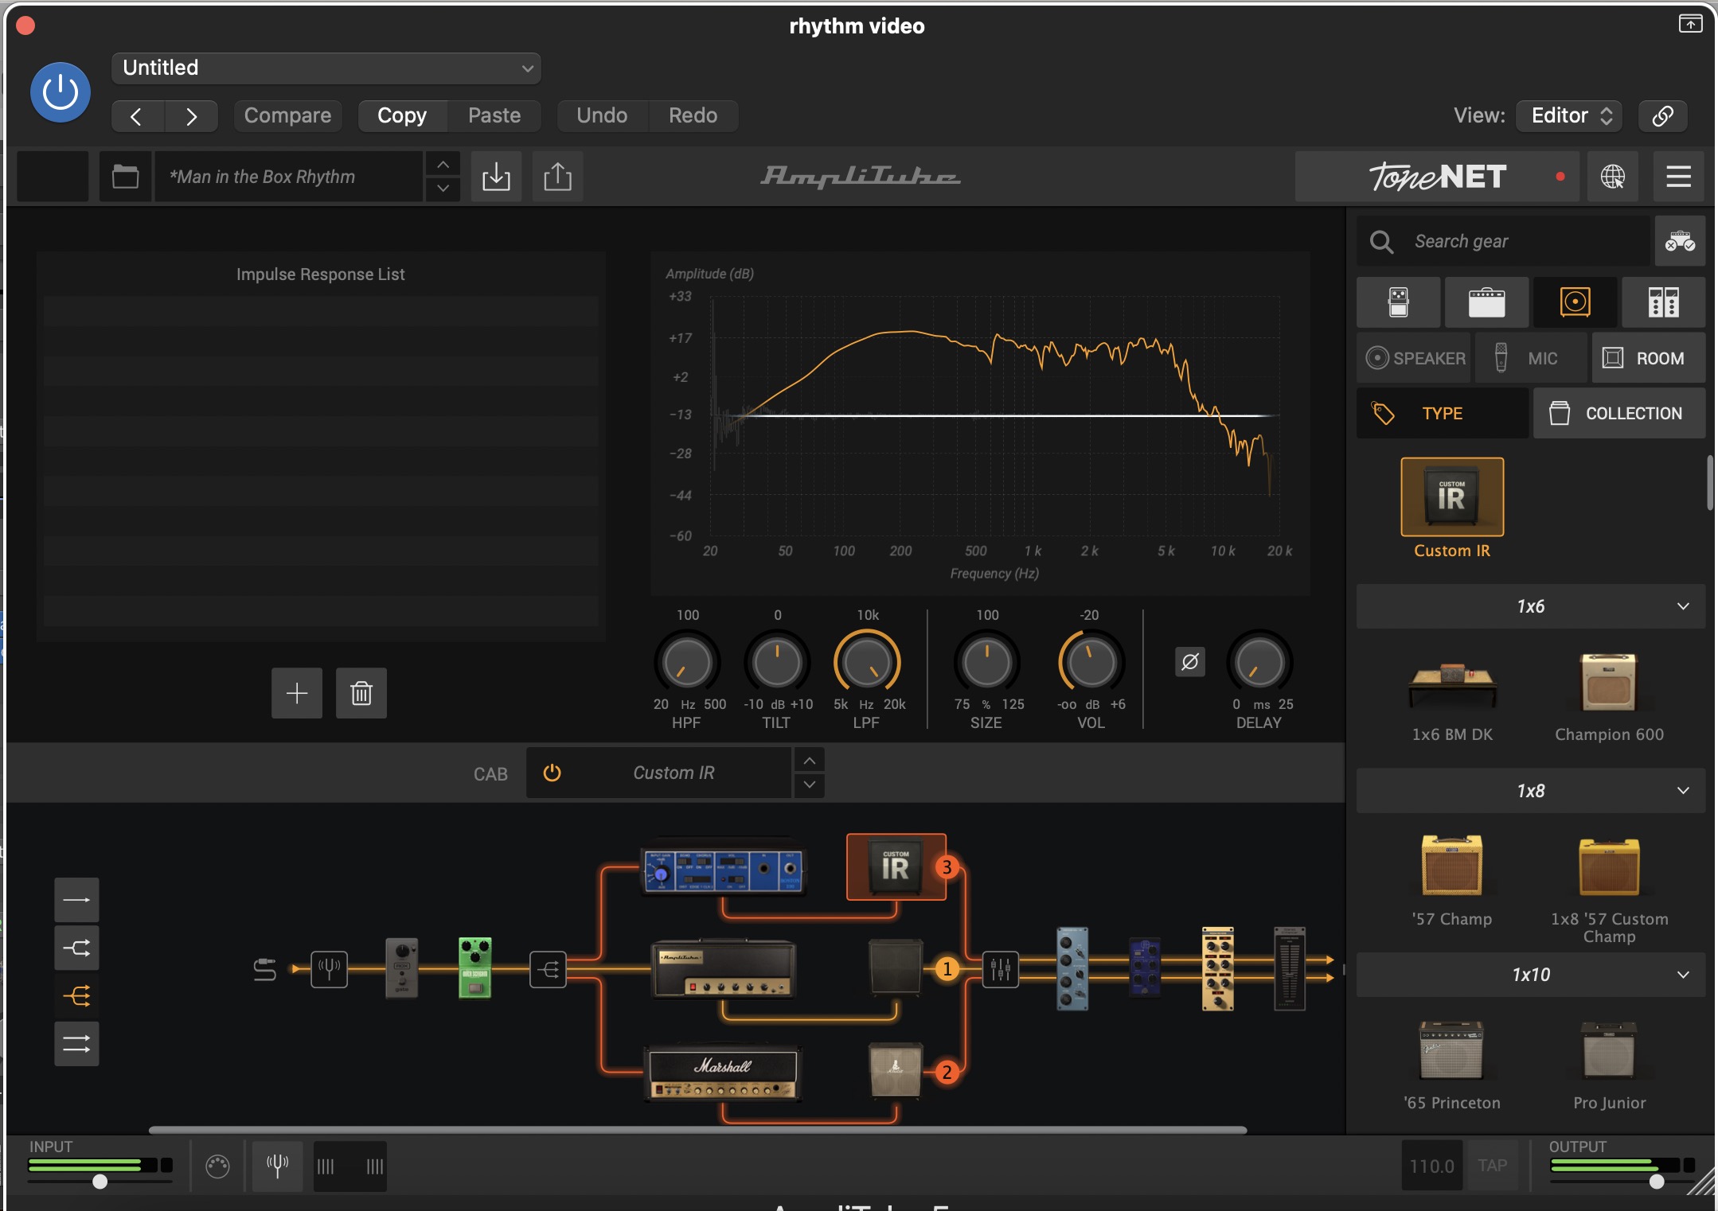Click the TAP tempo button
Viewport: 1718px width, 1211px height.
coord(1492,1166)
